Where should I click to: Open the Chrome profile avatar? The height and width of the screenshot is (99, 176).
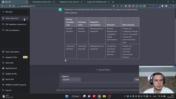click(170, 6)
